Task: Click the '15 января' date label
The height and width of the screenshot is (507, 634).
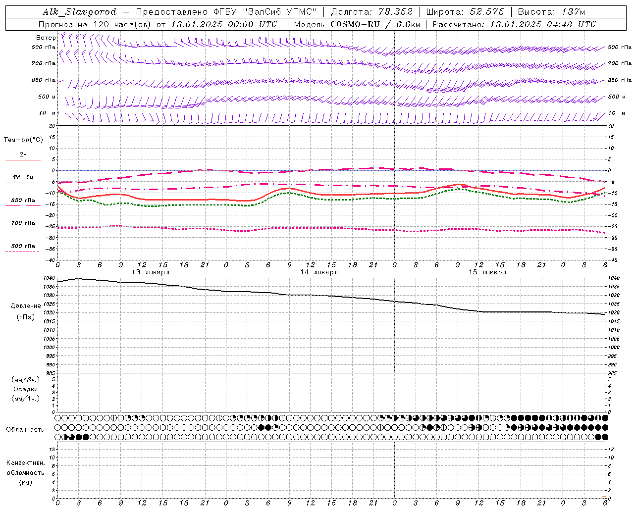Action: click(487, 272)
